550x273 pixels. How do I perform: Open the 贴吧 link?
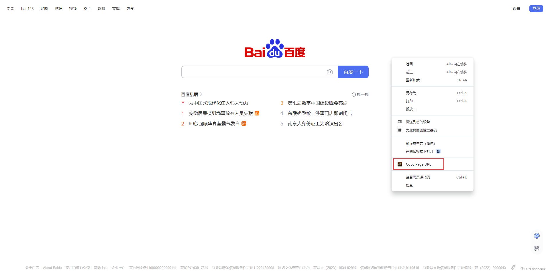(x=59, y=9)
